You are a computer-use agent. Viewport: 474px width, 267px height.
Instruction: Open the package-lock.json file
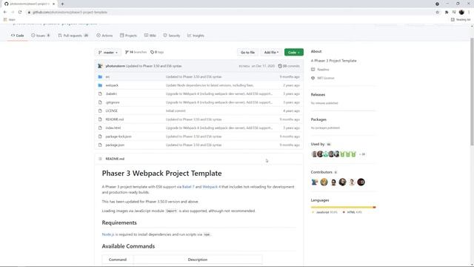(x=118, y=136)
